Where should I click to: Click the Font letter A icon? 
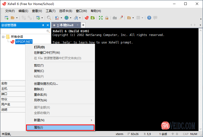click(76, 18)
